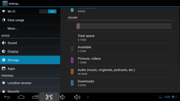The height and width of the screenshot is (101, 180).
Task: Open Data usage settings
Action: [30, 20]
